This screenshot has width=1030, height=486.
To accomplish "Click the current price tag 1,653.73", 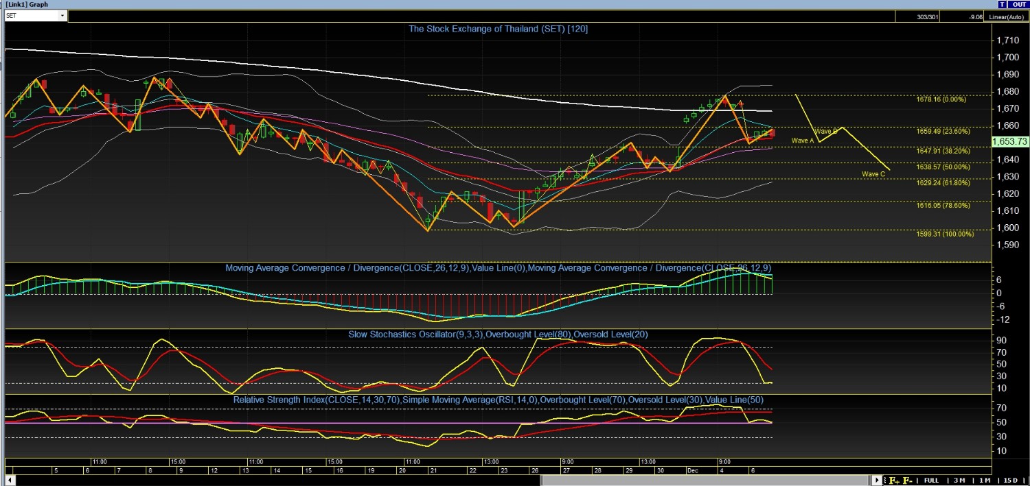I will point(1009,141).
